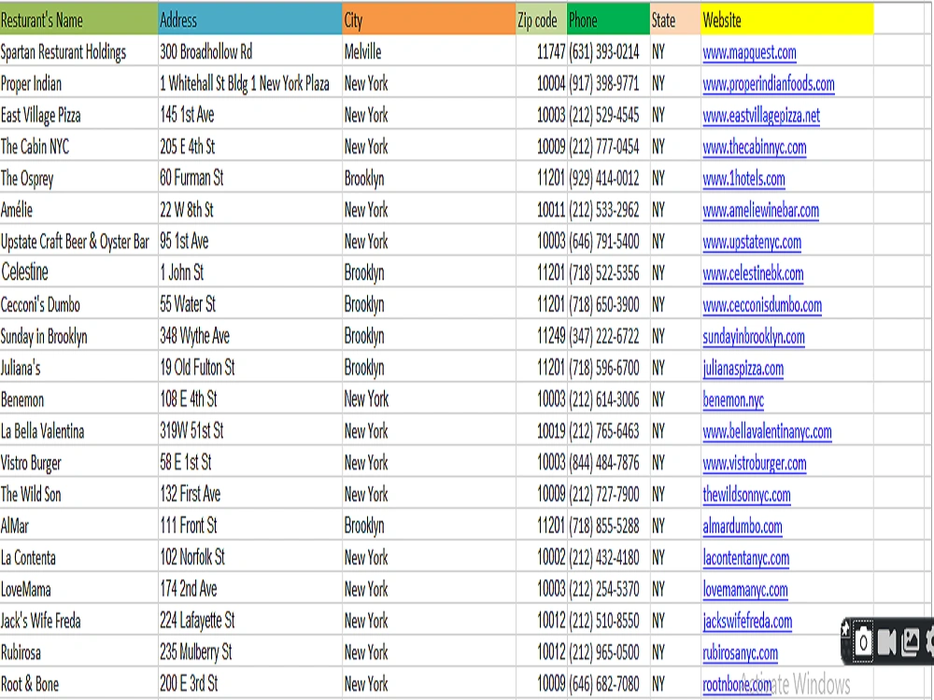
Task: Select the "Jack's Wife Freda" cell
Action: pyautogui.click(x=79, y=621)
